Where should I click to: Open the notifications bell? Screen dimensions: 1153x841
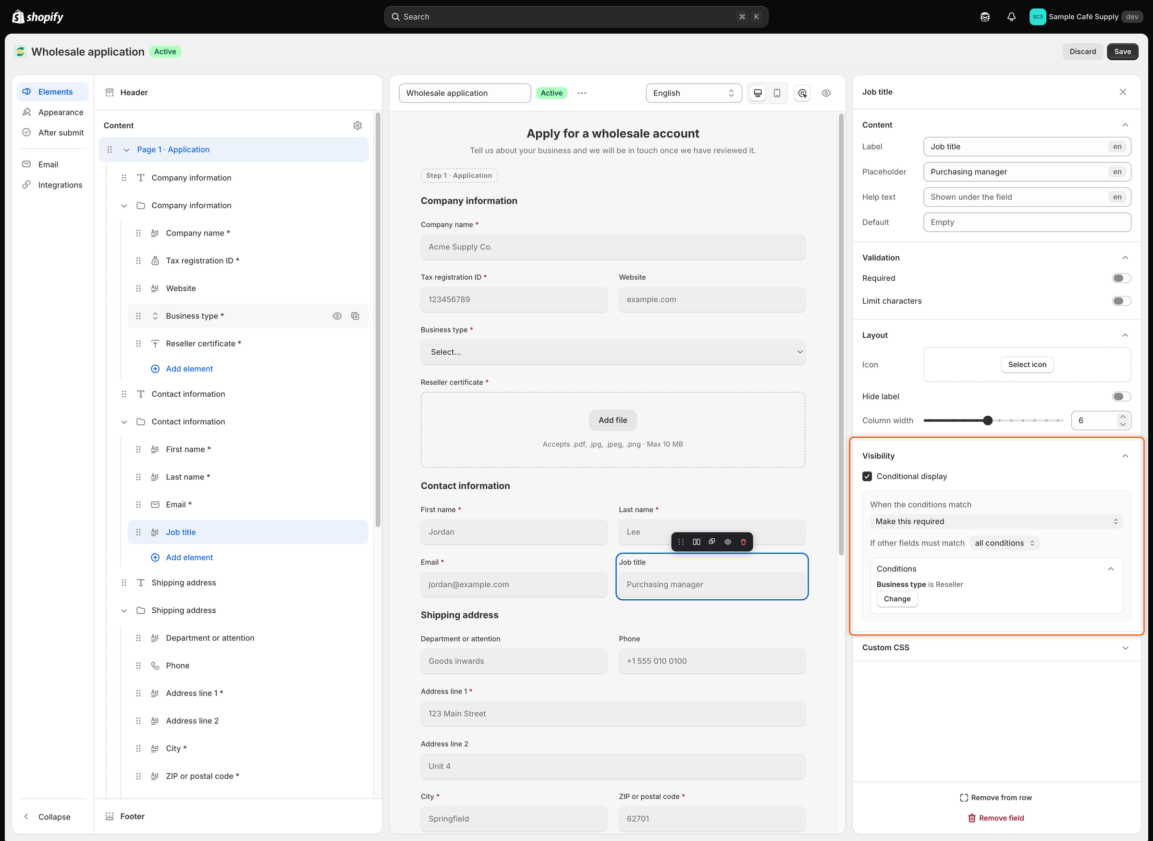pyautogui.click(x=1011, y=17)
